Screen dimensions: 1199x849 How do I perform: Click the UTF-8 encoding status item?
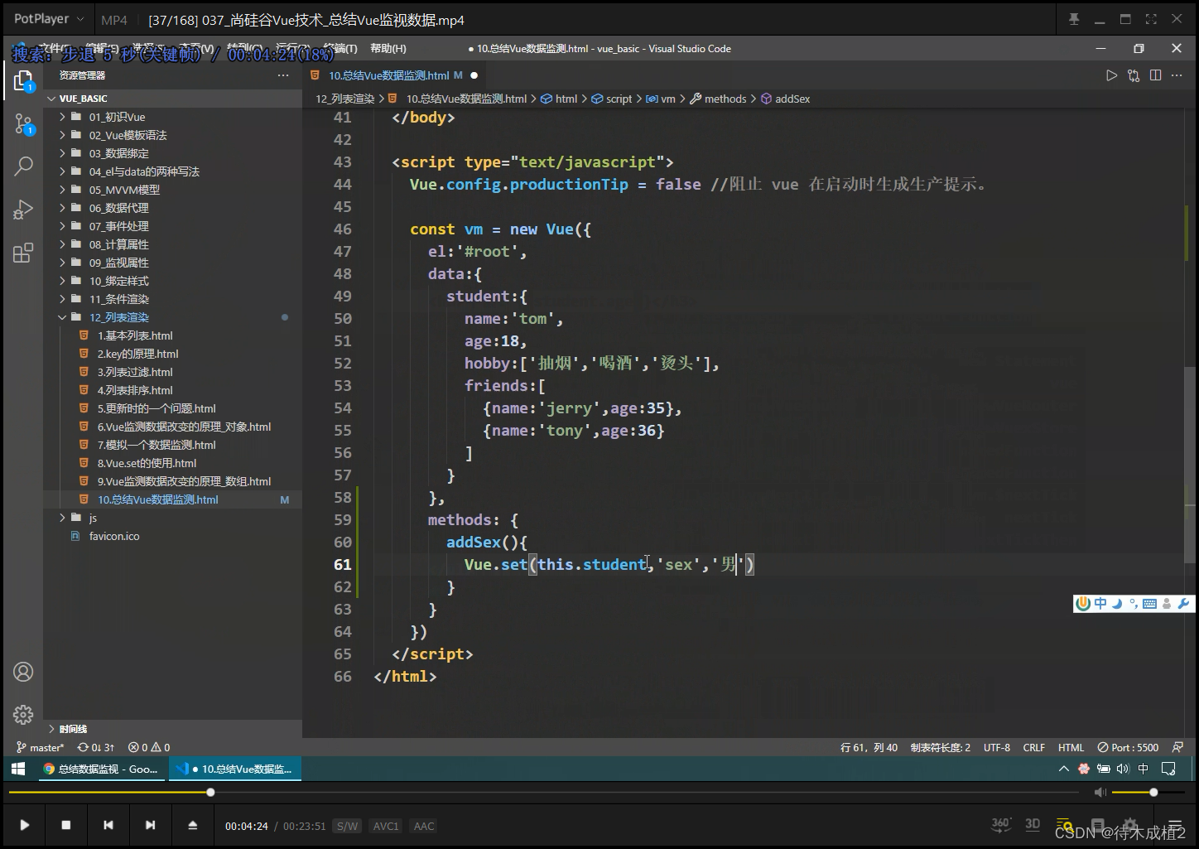tap(997, 747)
